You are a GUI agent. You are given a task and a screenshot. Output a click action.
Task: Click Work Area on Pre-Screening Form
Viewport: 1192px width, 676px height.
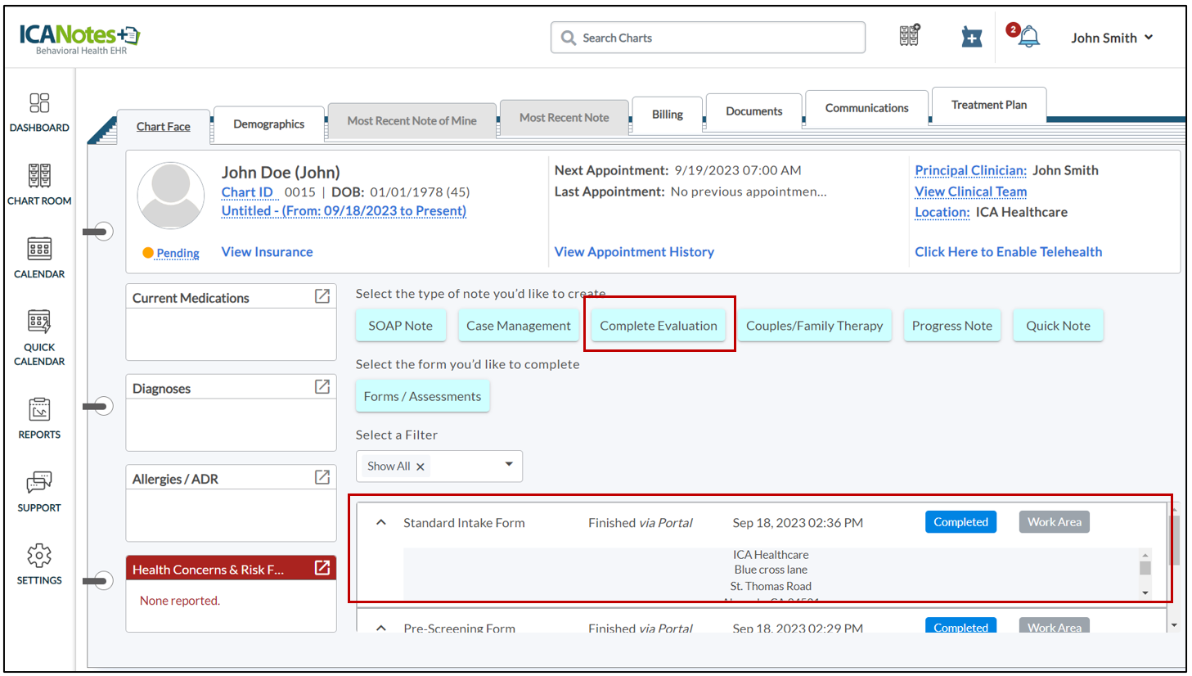(1054, 626)
